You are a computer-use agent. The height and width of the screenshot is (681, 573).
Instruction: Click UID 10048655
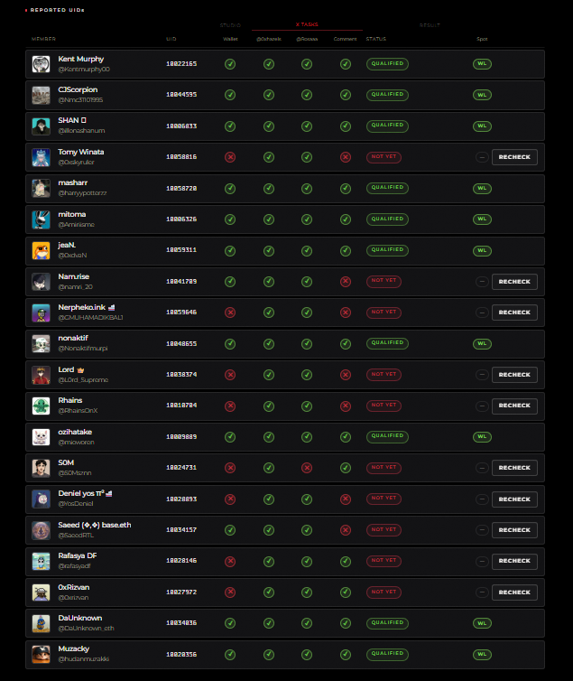point(181,343)
